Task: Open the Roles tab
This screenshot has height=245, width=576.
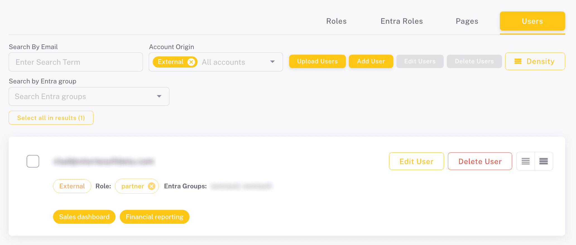Action: pos(337,21)
